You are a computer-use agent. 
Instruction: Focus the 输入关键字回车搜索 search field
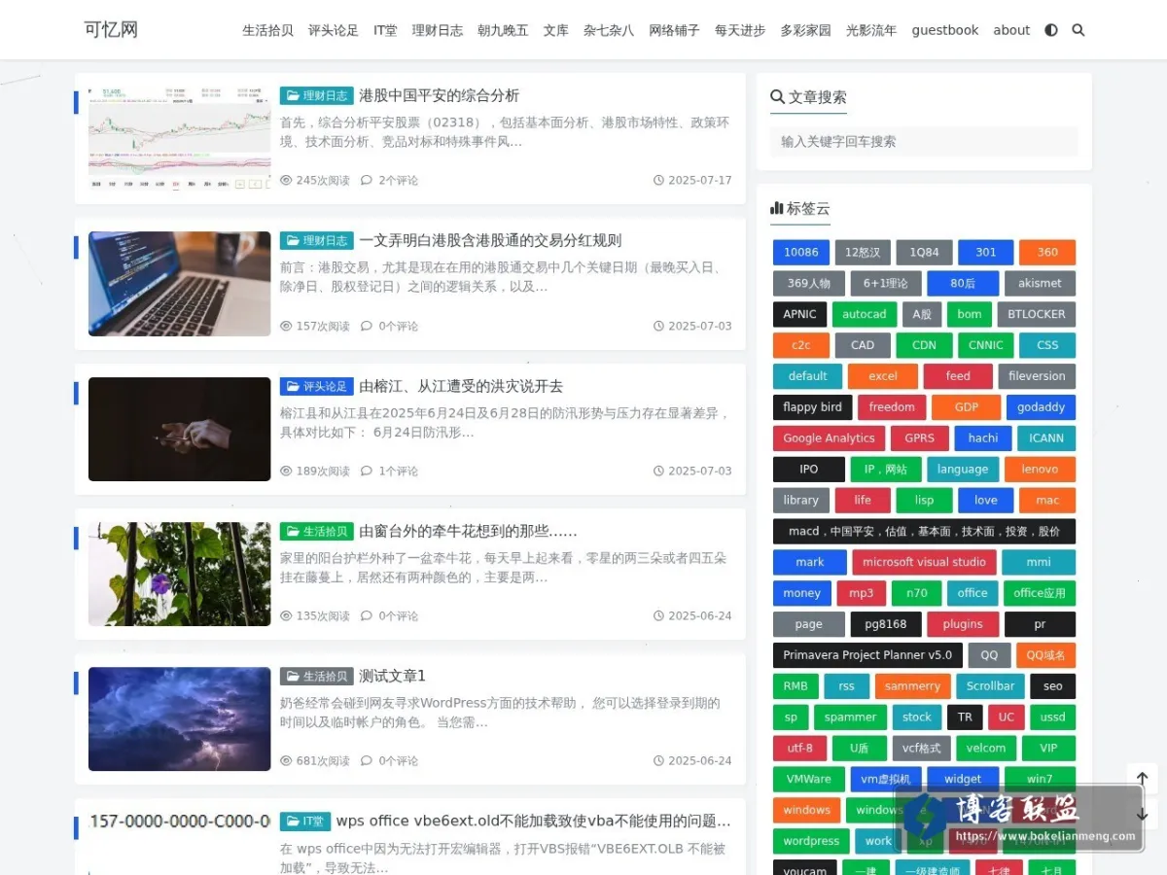[924, 141]
